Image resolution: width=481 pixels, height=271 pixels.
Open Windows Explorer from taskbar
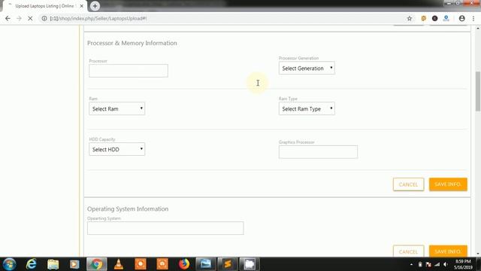53,264
